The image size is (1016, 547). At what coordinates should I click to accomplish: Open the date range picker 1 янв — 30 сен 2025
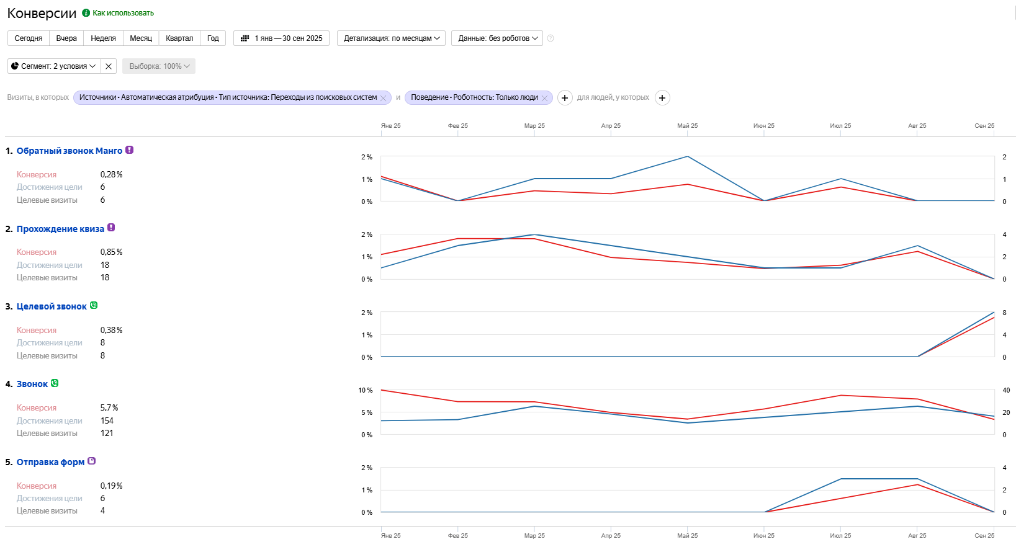pyautogui.click(x=282, y=38)
